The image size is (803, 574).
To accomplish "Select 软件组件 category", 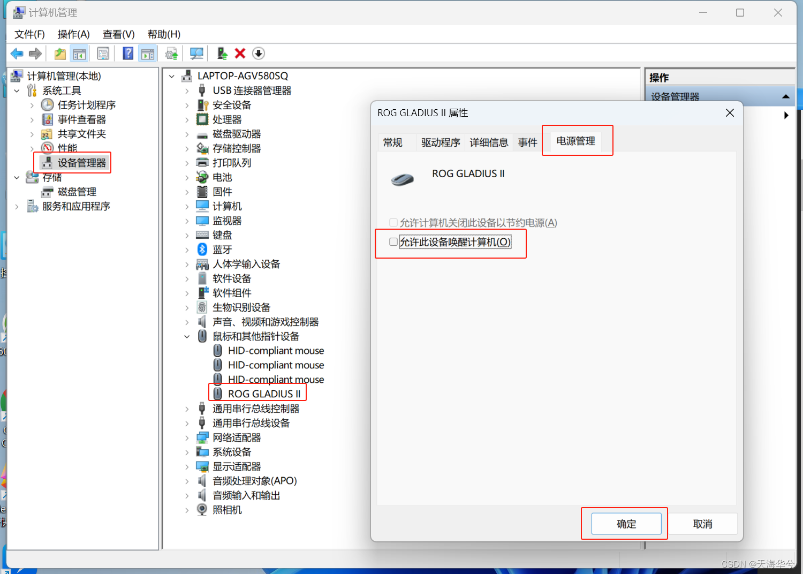I will click(x=232, y=293).
